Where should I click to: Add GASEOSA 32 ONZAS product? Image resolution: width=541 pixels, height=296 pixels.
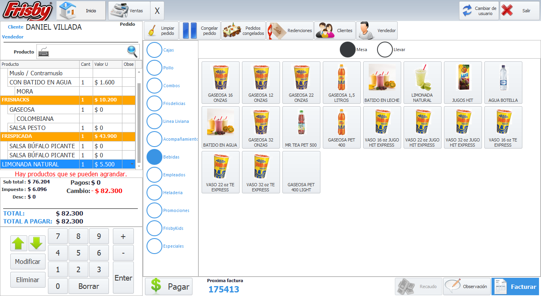261,127
